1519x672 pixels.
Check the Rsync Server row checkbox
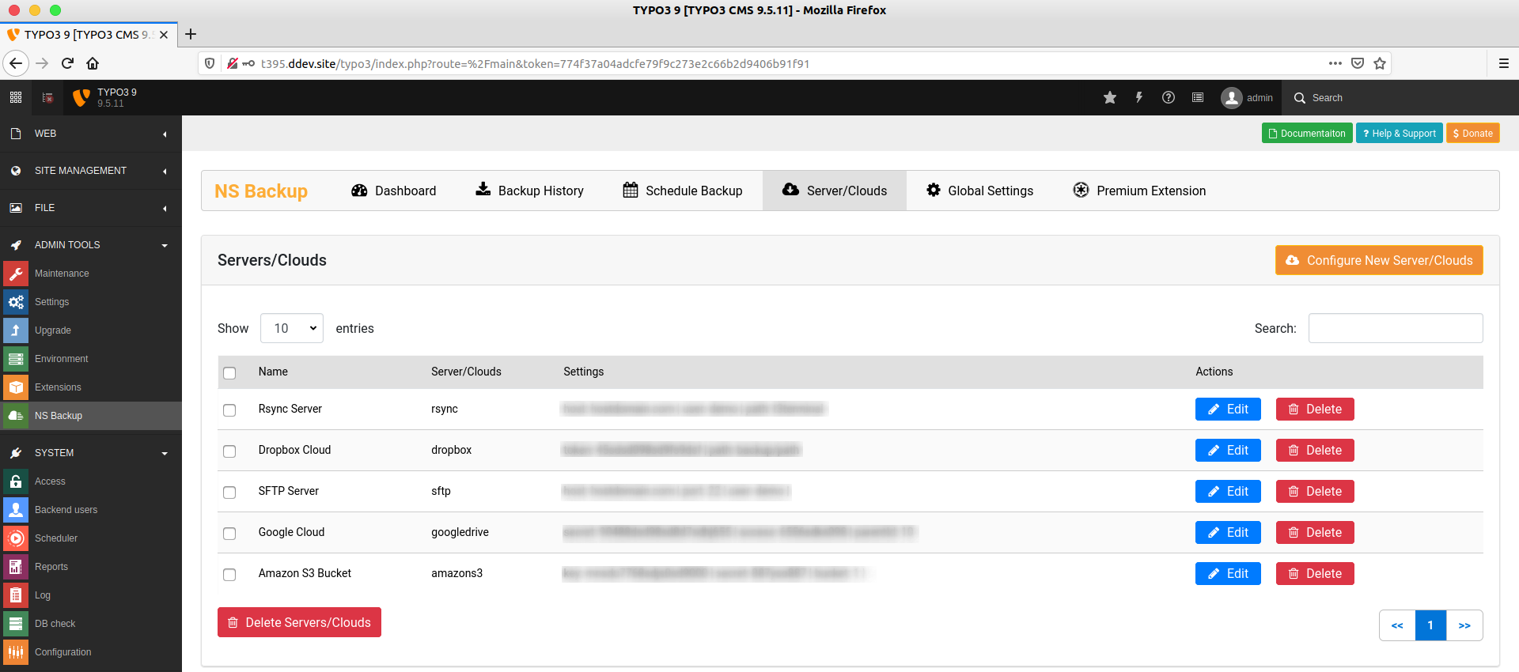point(229,410)
